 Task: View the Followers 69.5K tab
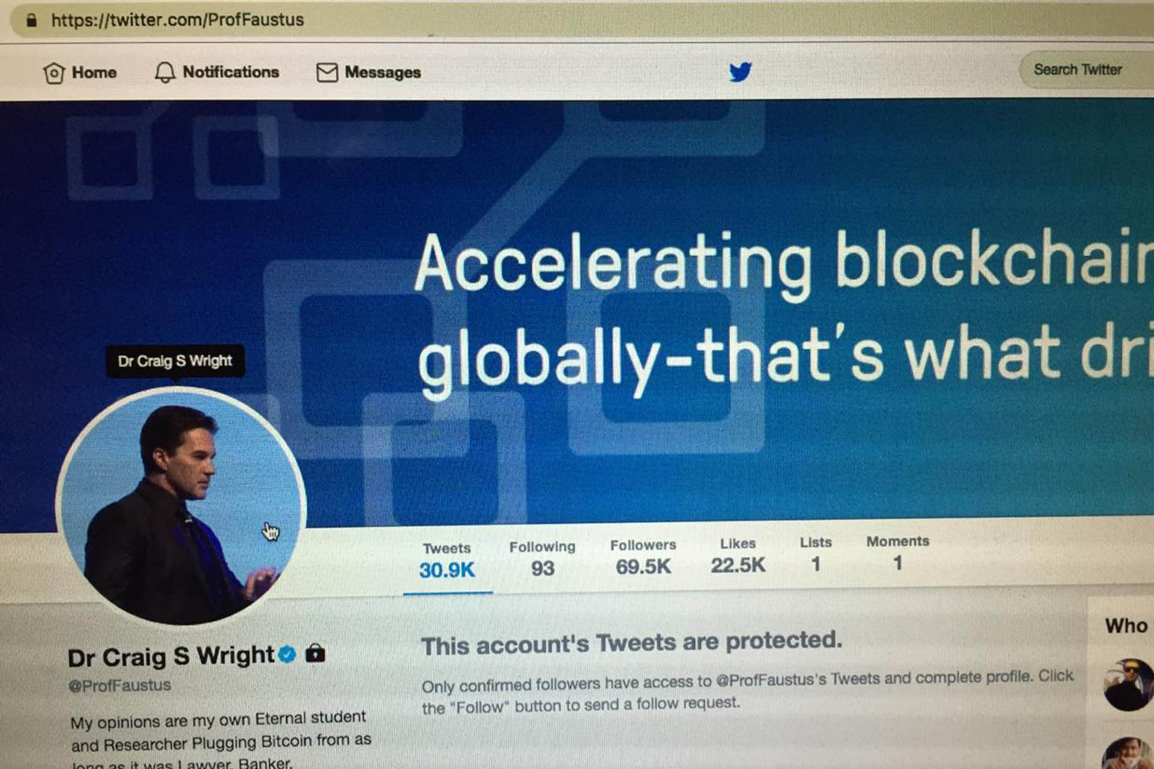click(x=643, y=557)
